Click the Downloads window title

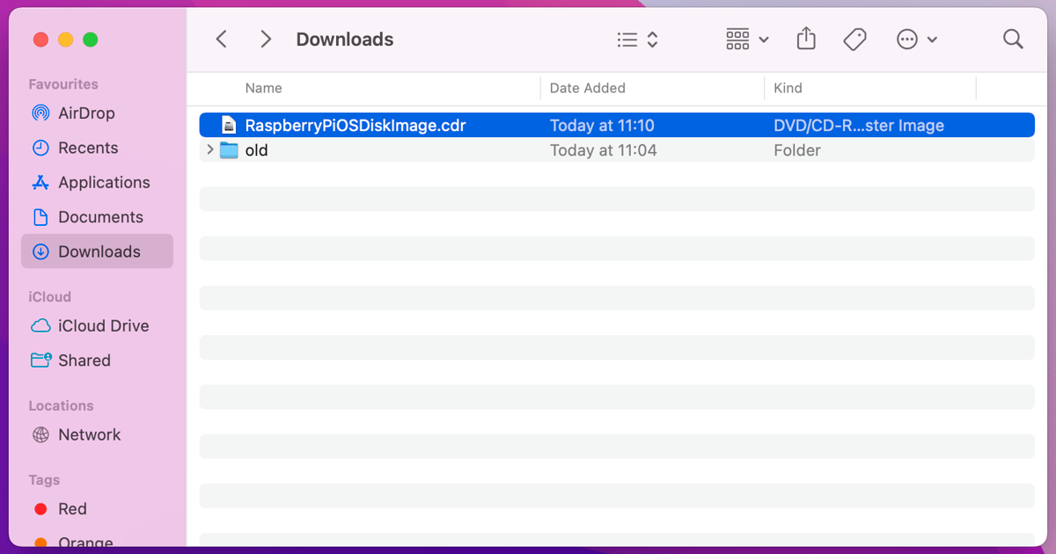[x=345, y=40]
